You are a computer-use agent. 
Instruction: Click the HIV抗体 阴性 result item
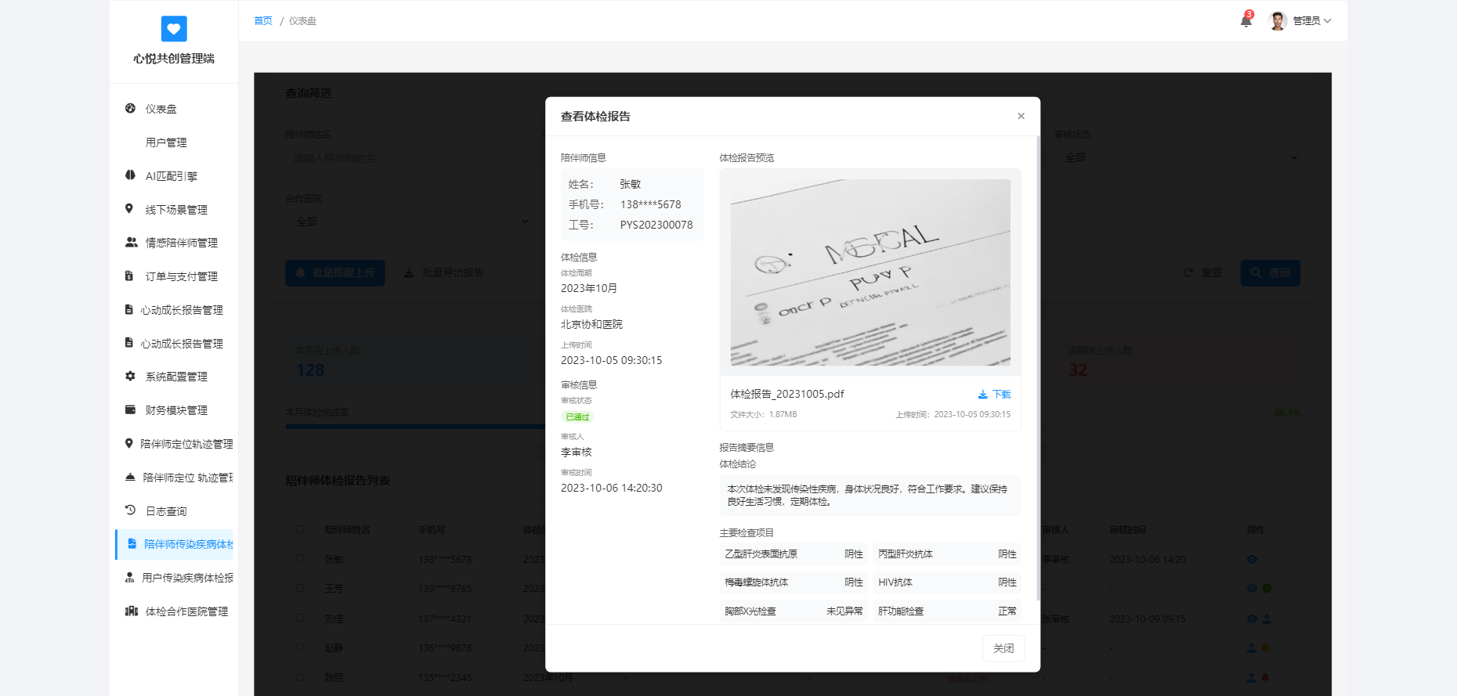tap(947, 582)
